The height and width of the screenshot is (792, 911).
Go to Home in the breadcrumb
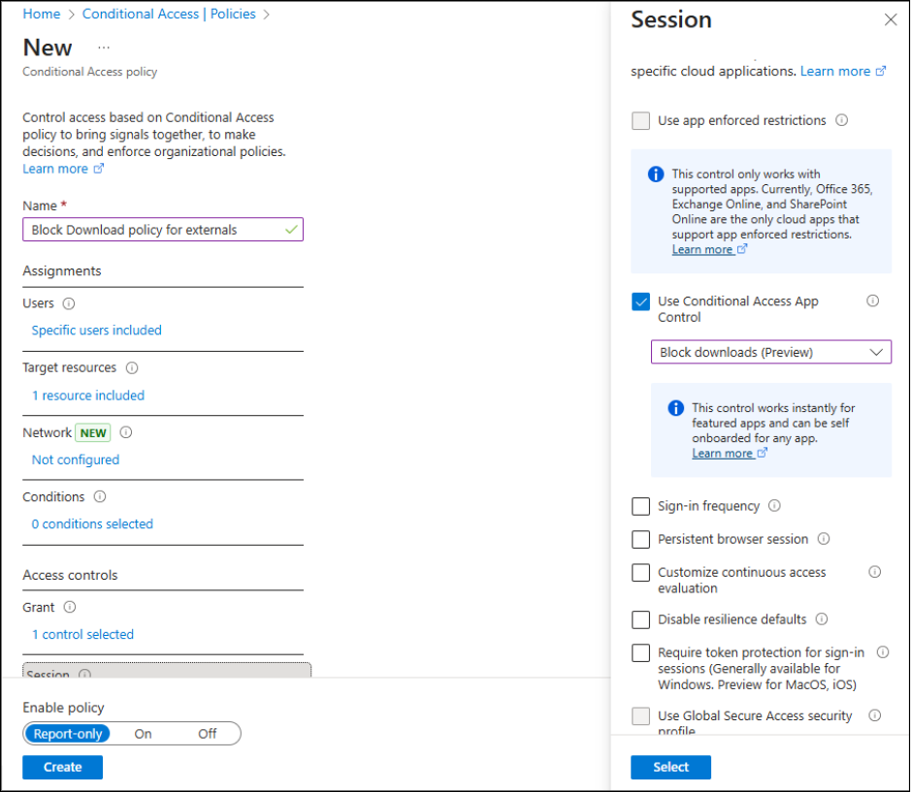[x=42, y=14]
